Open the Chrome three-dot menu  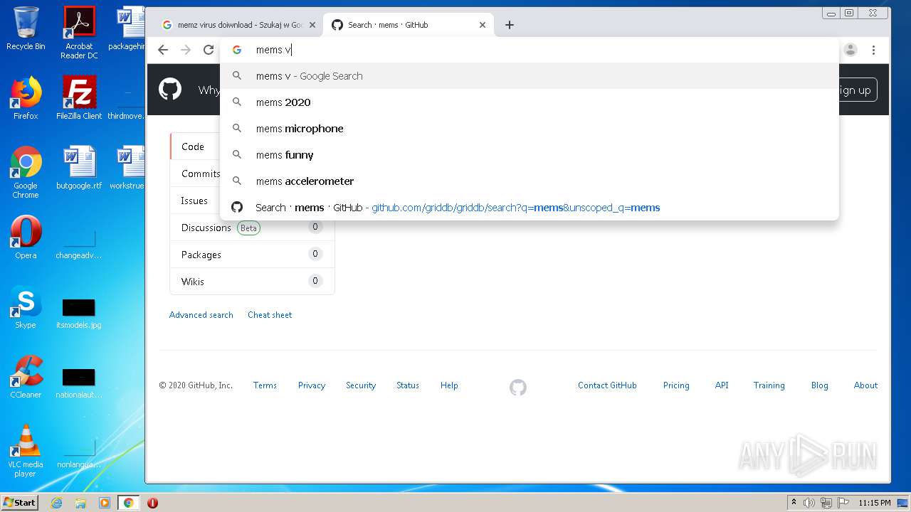(x=873, y=50)
